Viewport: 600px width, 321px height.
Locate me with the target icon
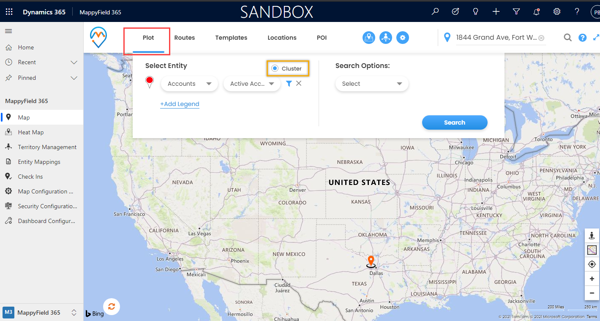tap(592, 264)
